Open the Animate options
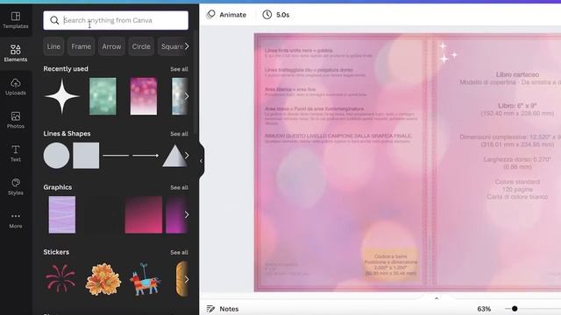 click(x=227, y=15)
